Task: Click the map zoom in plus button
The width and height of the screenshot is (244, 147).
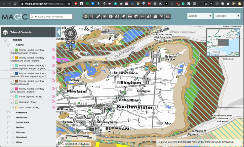Action: (x=70, y=47)
